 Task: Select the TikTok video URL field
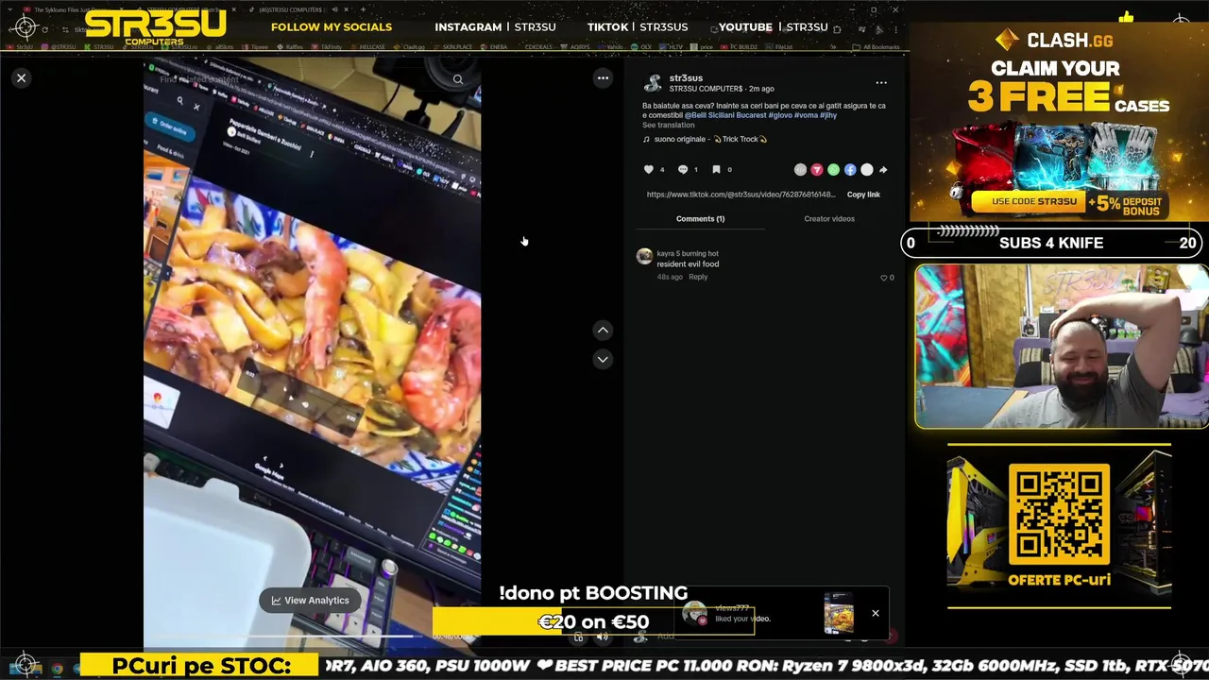pyautogui.click(x=741, y=195)
